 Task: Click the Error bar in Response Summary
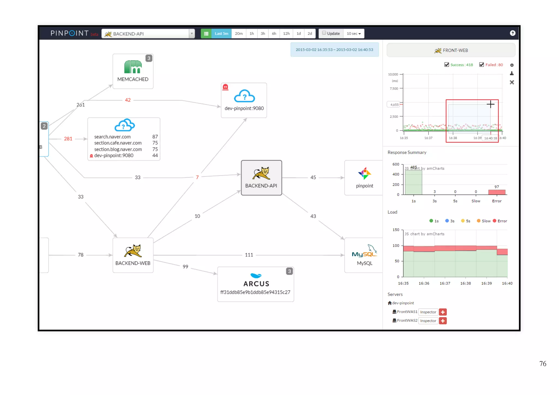(x=496, y=192)
